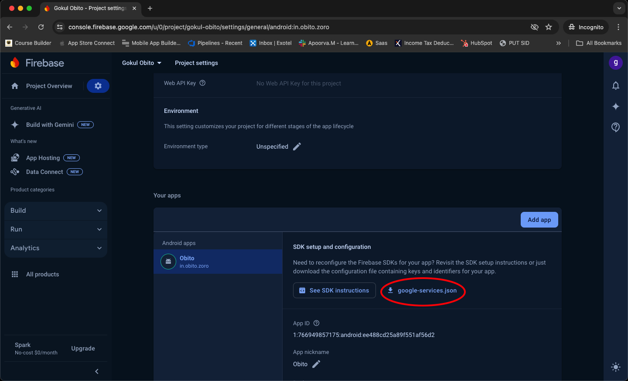
Task: Click the Add app button
Action: pos(539,220)
